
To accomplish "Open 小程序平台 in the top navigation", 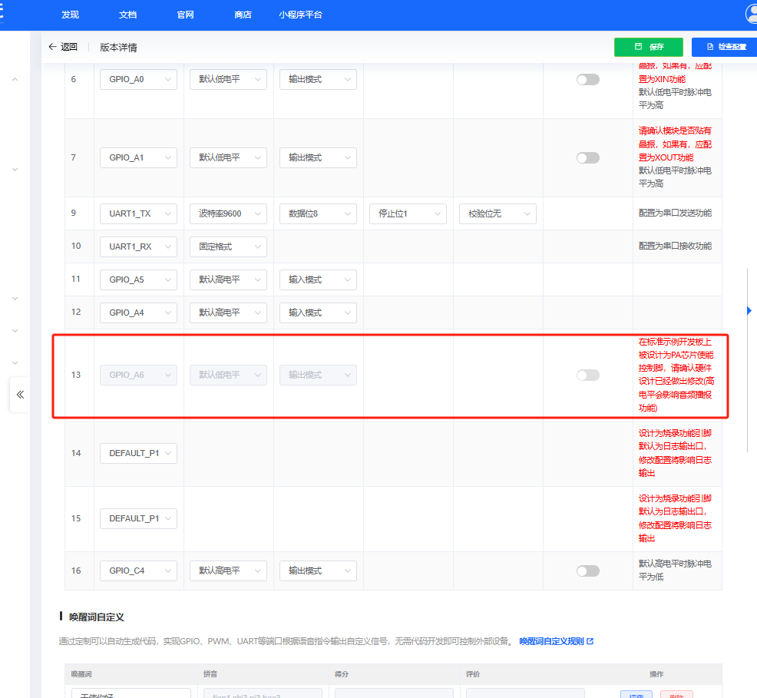I will 301,15.
